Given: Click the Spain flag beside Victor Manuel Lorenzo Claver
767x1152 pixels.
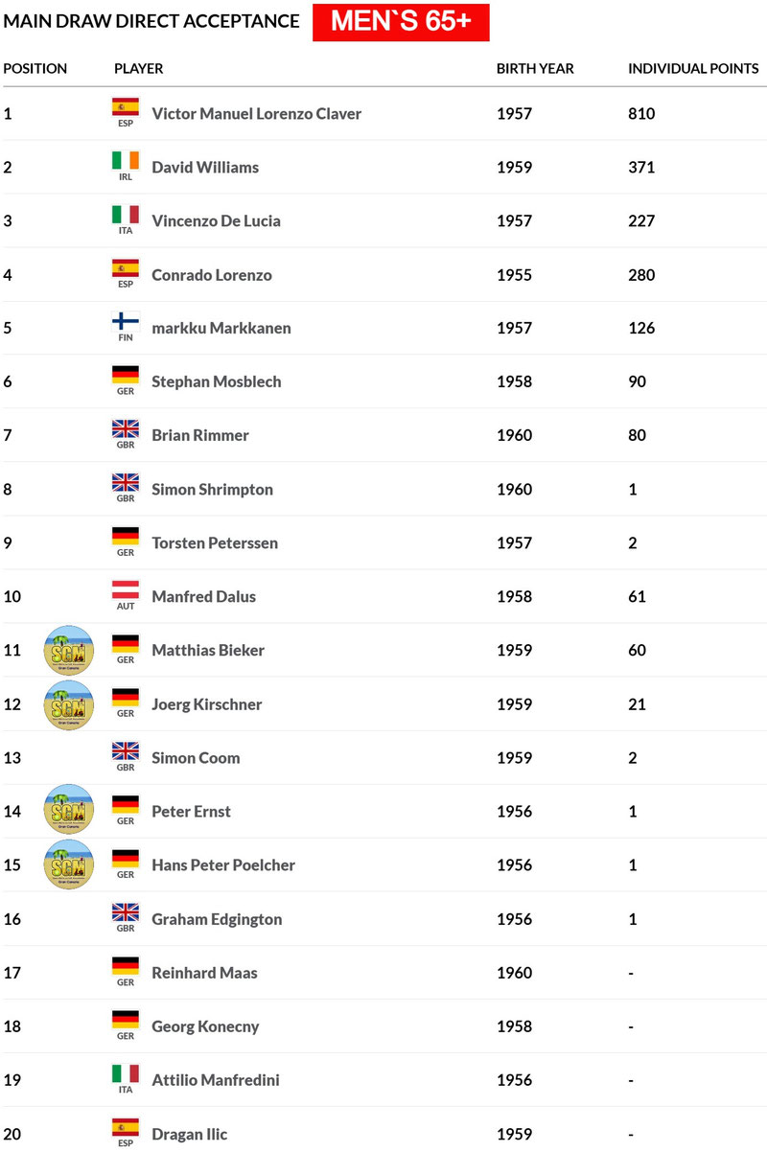Looking at the screenshot, I should [125, 107].
